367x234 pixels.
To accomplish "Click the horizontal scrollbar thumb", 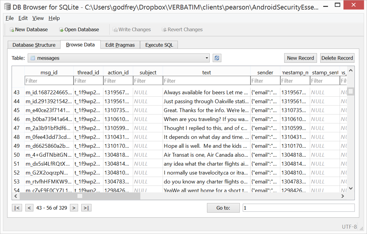I will click(80, 196).
